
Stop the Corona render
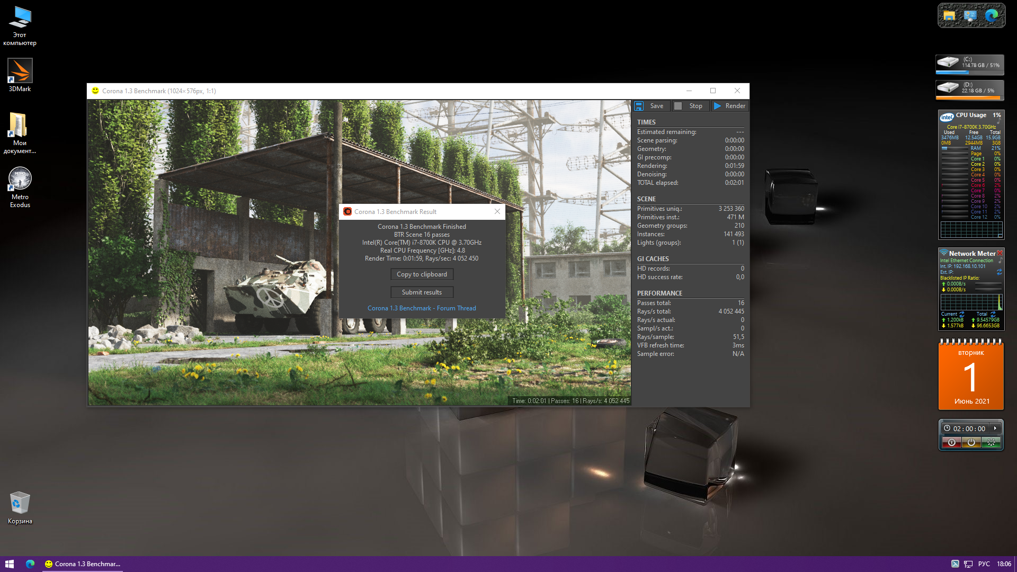[x=690, y=106]
